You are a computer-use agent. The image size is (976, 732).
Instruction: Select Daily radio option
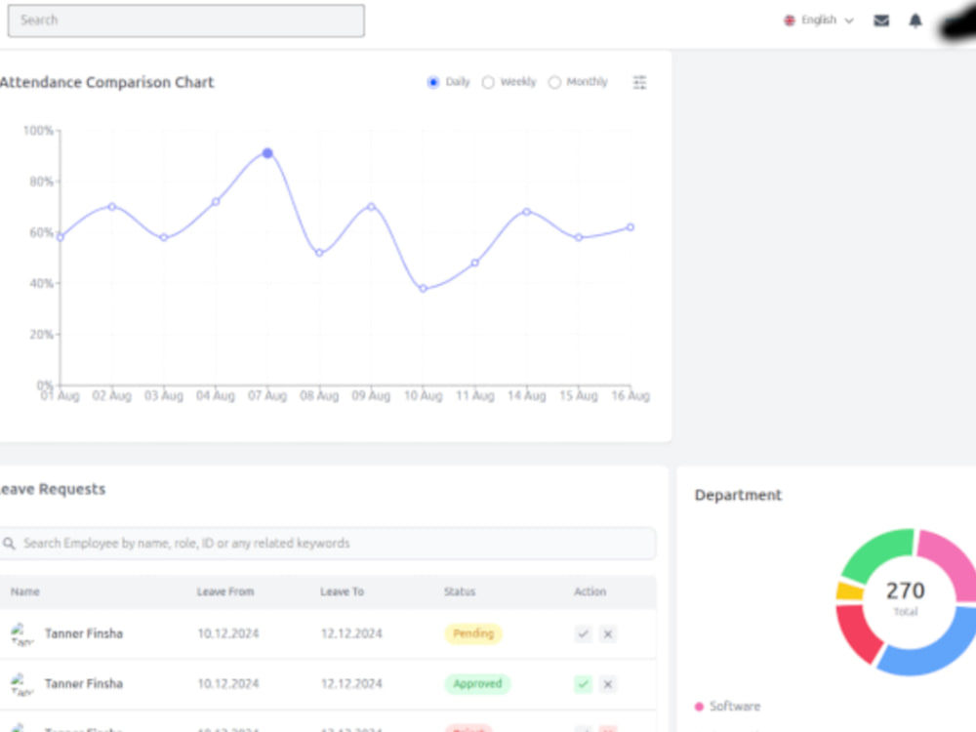433,82
